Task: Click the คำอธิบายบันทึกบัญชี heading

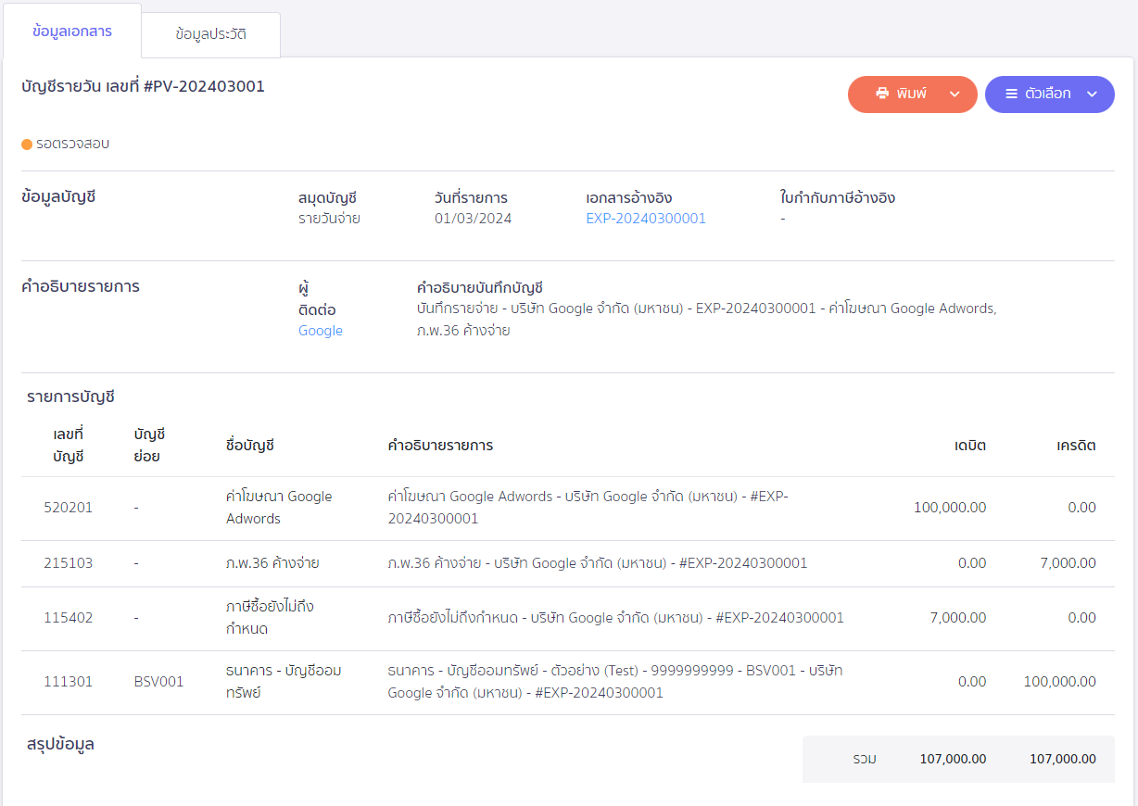Action: point(480,288)
